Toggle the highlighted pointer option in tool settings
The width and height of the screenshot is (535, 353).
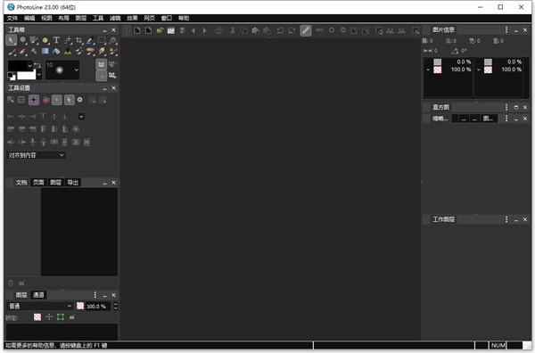(69, 100)
